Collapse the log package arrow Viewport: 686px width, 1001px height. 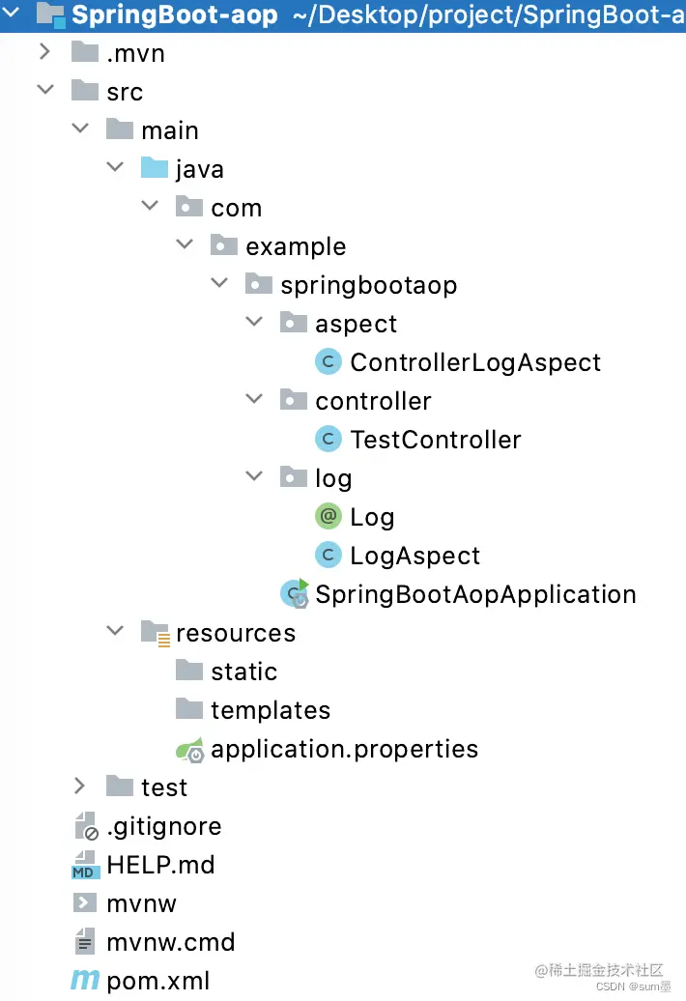click(x=254, y=478)
